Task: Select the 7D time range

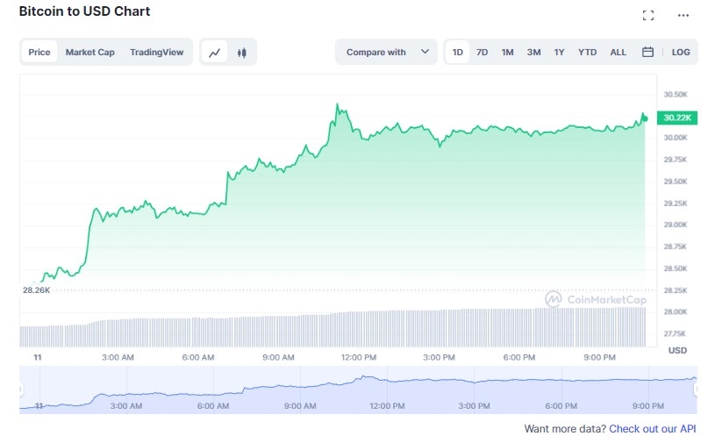Action: [483, 52]
